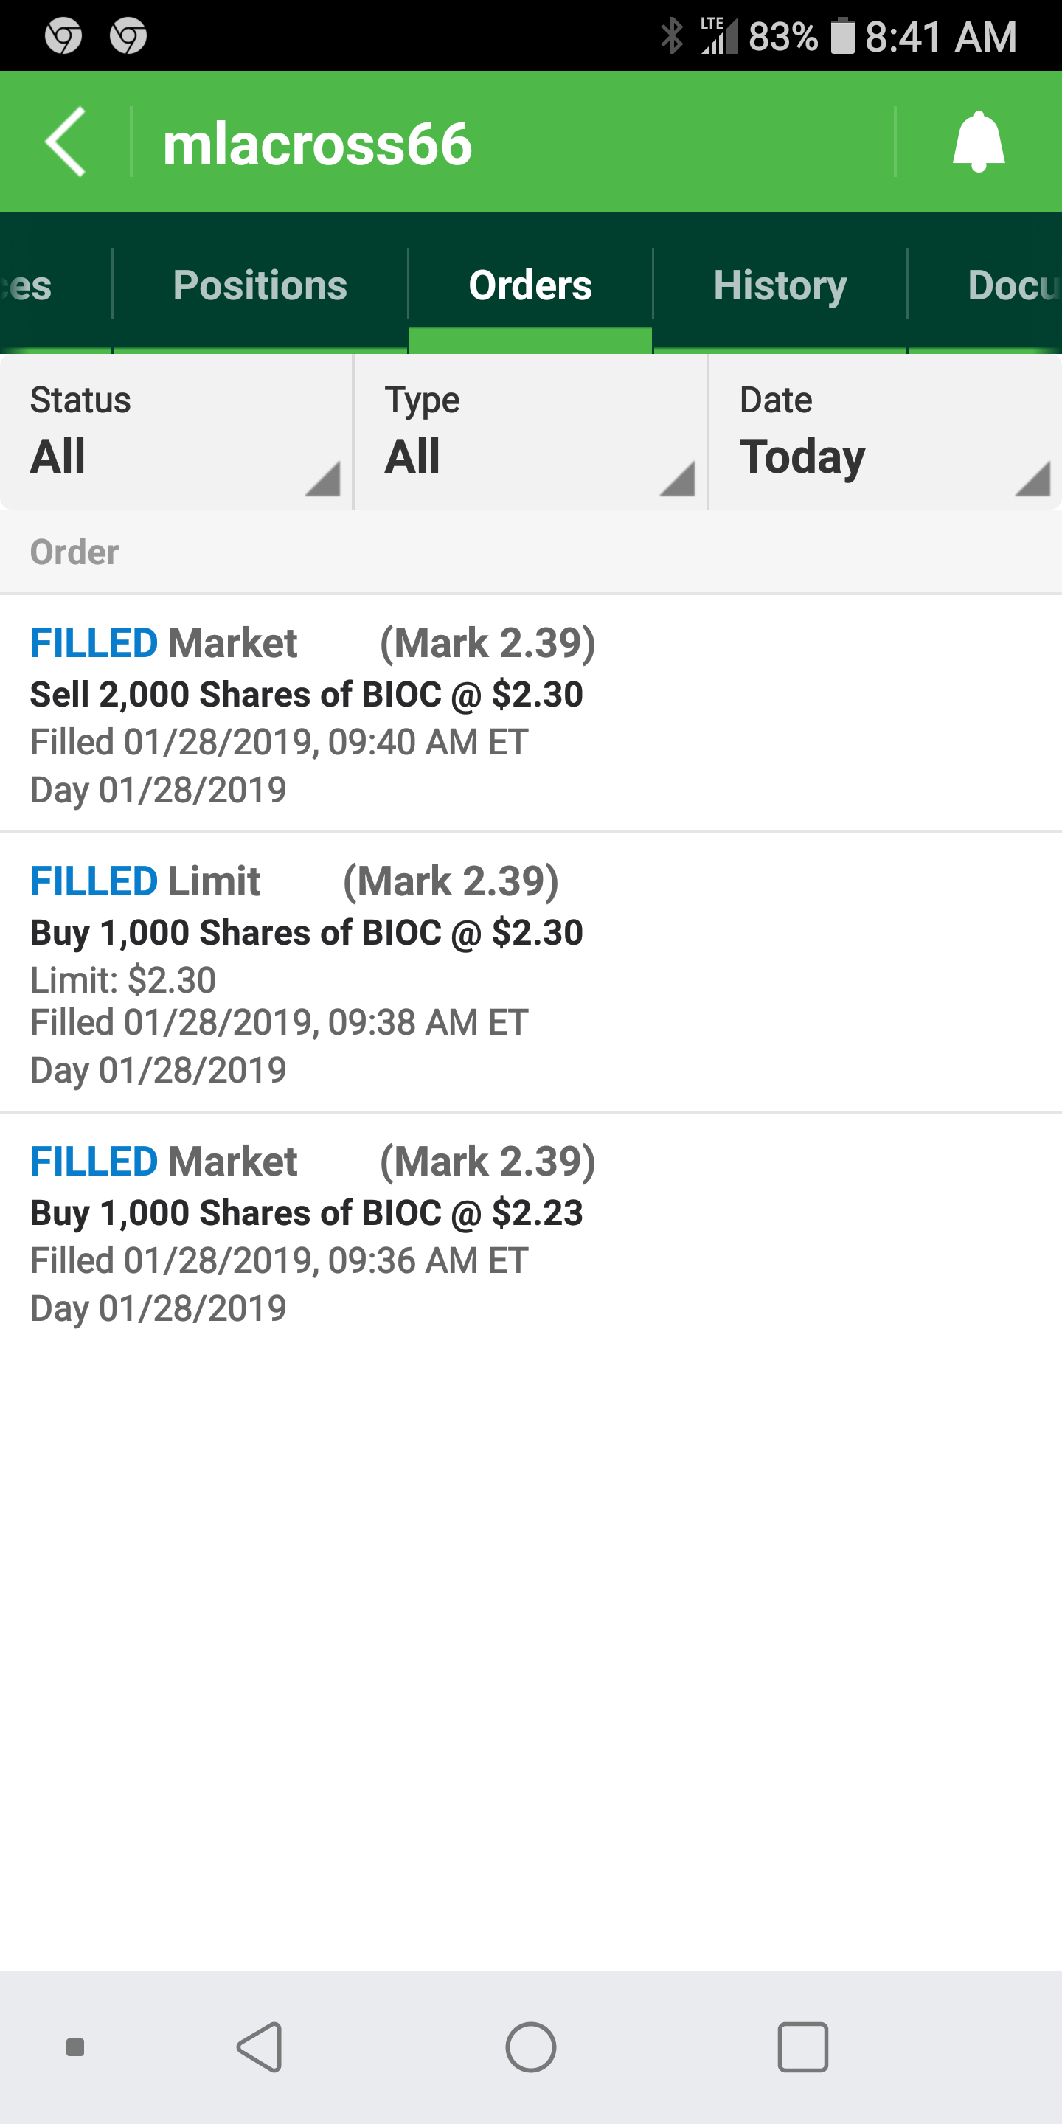This screenshot has width=1062, height=2124.
Task: Open the partially visible Documents tab
Action: tap(1013, 285)
